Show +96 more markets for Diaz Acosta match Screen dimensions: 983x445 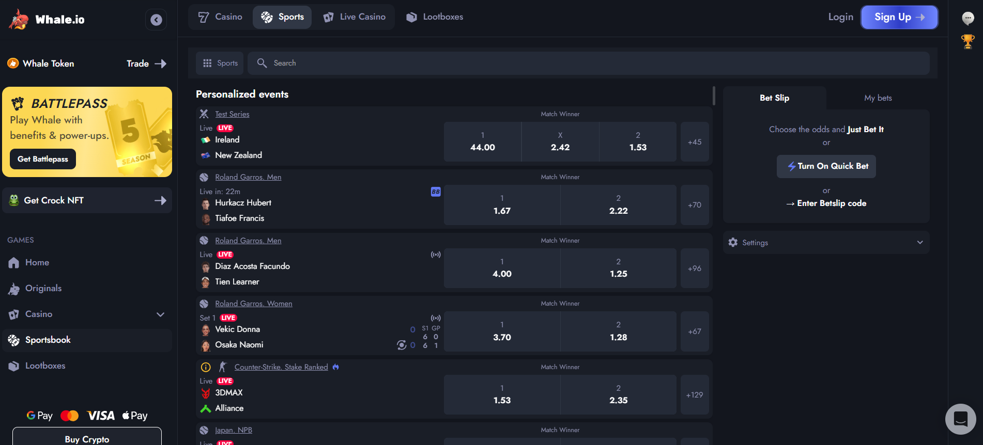point(695,268)
